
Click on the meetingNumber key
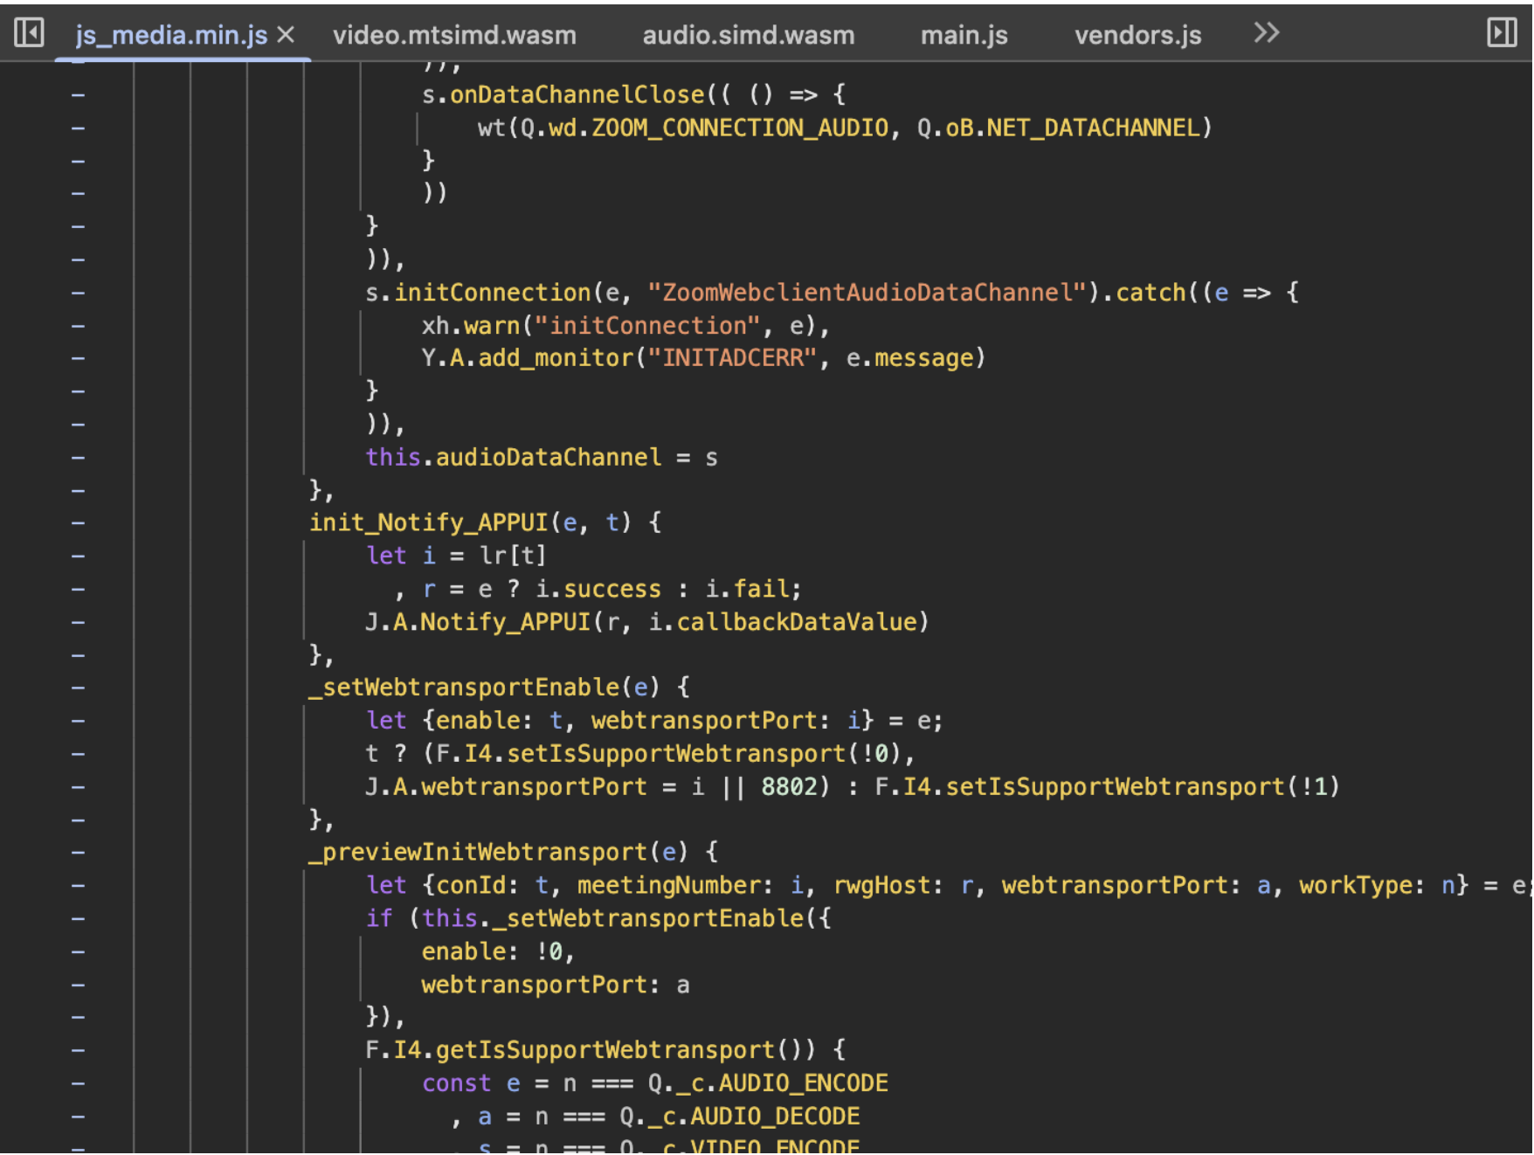tap(669, 886)
